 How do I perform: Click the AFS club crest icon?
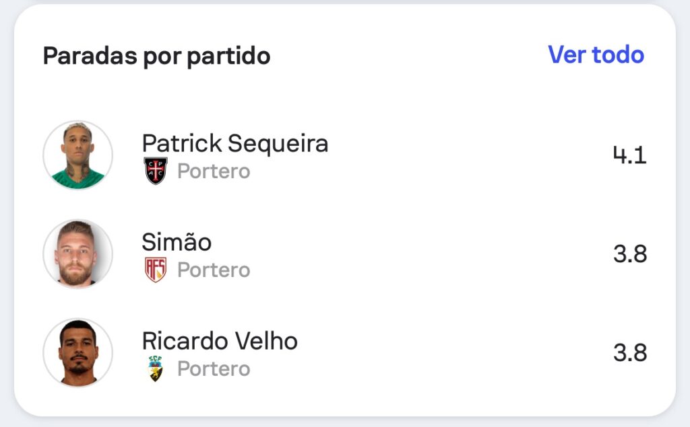(x=156, y=270)
